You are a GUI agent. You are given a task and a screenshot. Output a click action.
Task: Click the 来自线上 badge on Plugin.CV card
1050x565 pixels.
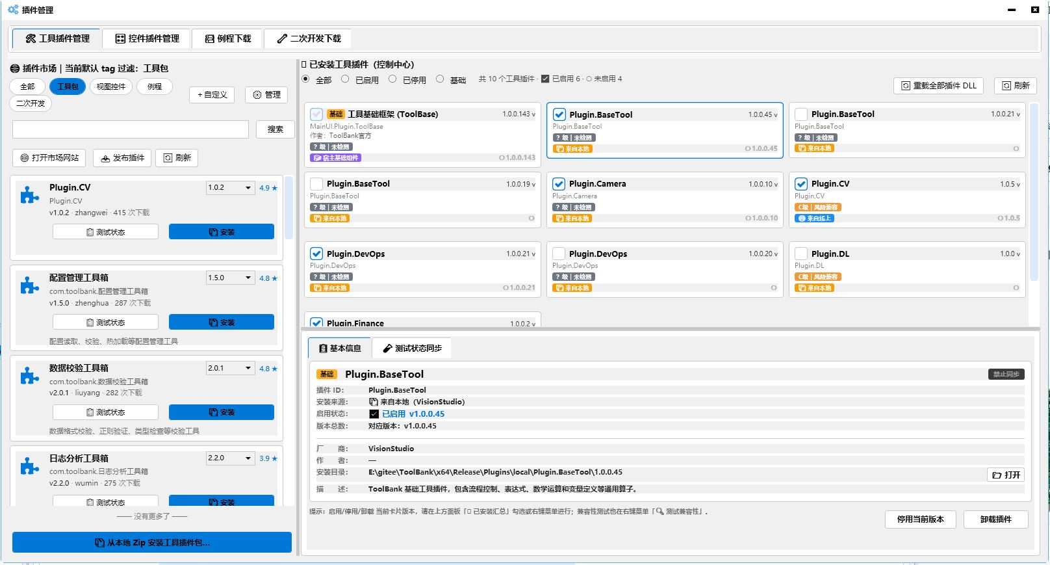(x=815, y=218)
